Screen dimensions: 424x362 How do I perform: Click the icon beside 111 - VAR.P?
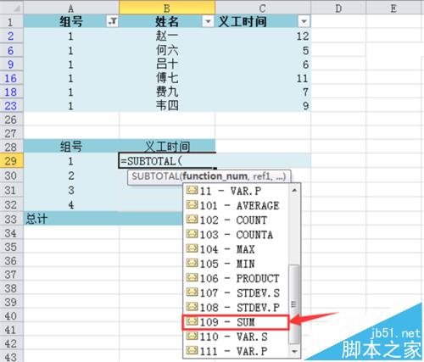pyautogui.click(x=192, y=350)
